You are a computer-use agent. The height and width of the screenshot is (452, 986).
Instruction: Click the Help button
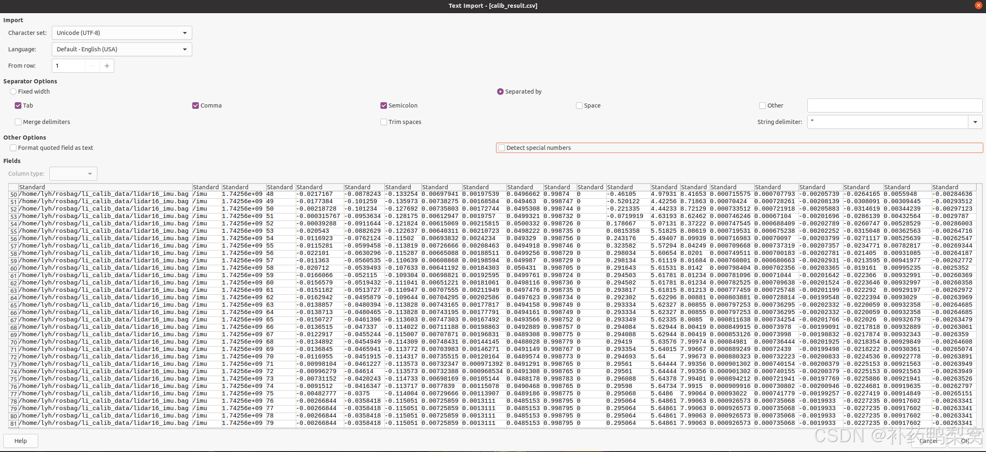21,441
